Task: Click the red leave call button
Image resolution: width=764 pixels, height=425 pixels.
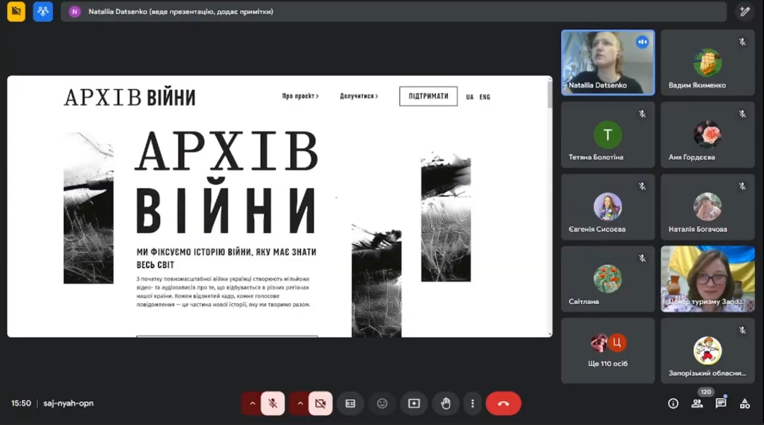Action: point(503,403)
